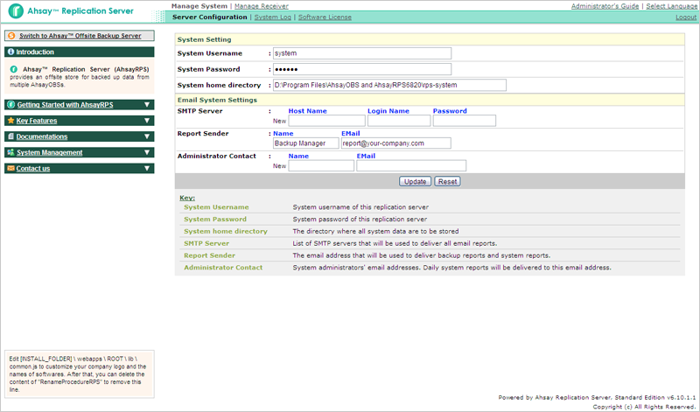Click the "System Setting" section heading
Viewport: 700px width, 412px height.
(x=204, y=39)
